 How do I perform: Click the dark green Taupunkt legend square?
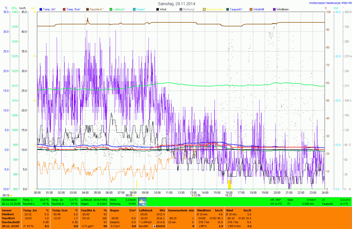point(228,9)
